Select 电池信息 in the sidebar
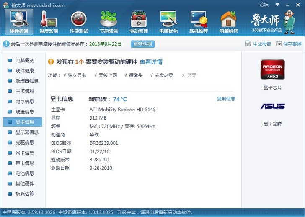This screenshot has height=217, width=305. (x=25, y=174)
